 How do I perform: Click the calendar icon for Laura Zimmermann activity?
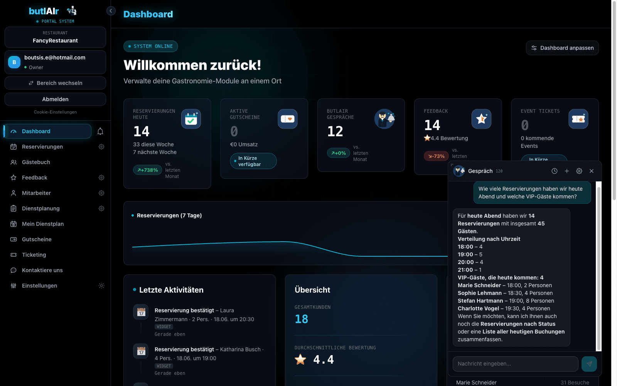click(x=141, y=312)
